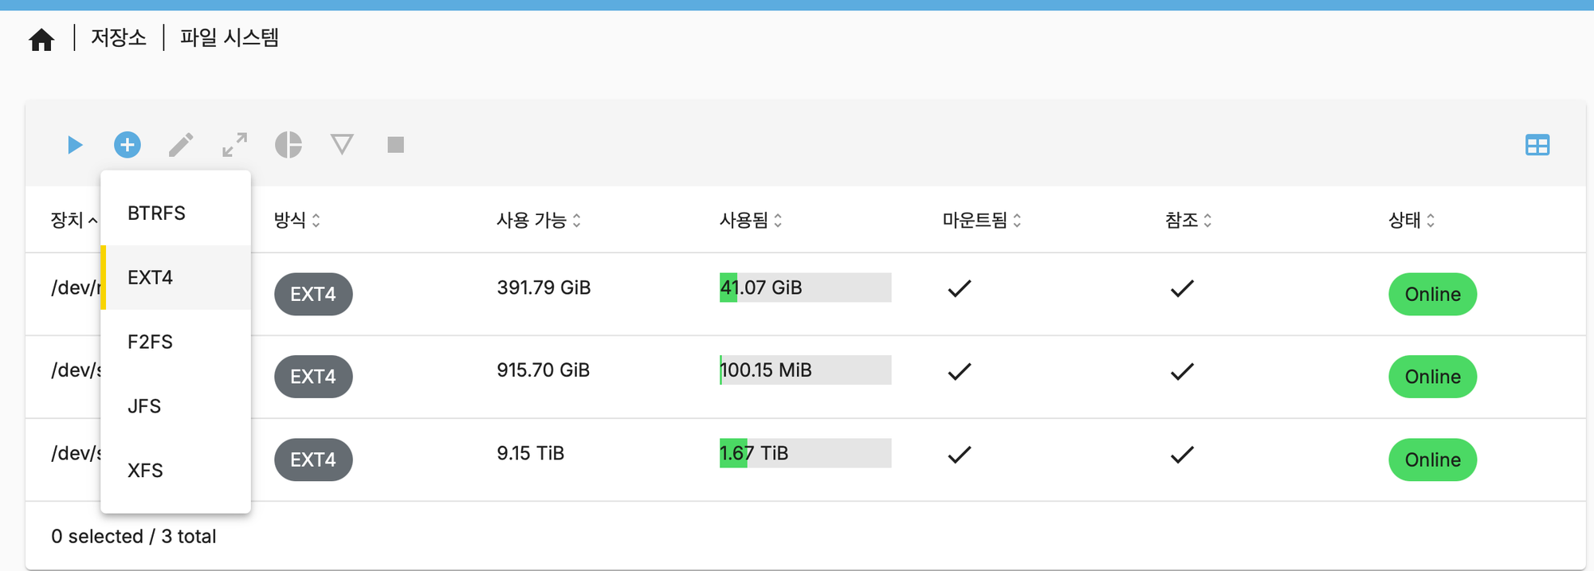
Task: Sort by the 장치 column header
Action: [x=73, y=220]
